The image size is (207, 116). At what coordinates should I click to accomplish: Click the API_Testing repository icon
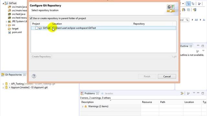6,84
